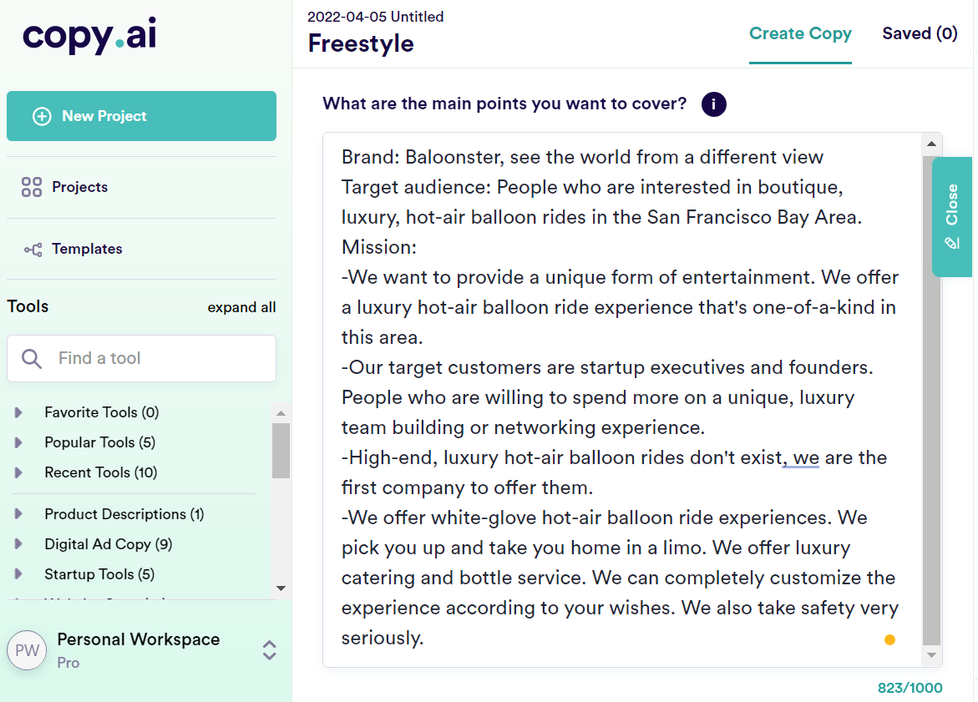Screen dimensions: 978x702
Task: Click the expand all link
Action: (x=241, y=307)
